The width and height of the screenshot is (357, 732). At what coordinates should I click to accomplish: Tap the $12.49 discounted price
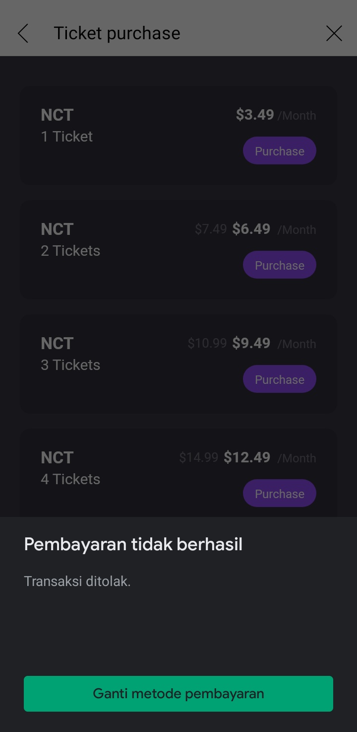coord(247,457)
